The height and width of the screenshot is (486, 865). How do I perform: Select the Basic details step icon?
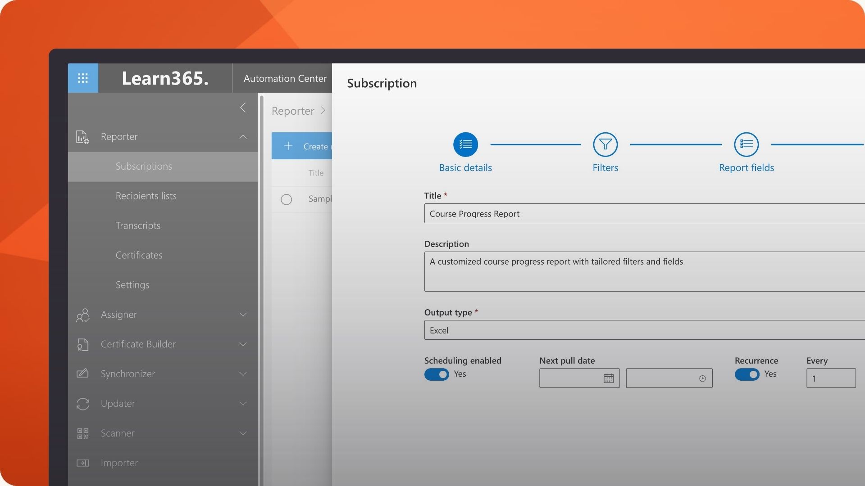click(x=465, y=144)
